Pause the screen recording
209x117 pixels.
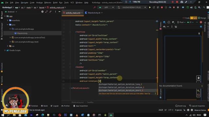(173, 2)
